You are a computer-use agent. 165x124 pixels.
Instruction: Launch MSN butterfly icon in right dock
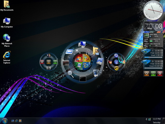pyautogui.click(x=123, y=62)
